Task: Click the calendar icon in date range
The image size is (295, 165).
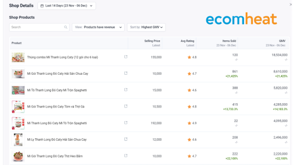Action: (42, 6)
